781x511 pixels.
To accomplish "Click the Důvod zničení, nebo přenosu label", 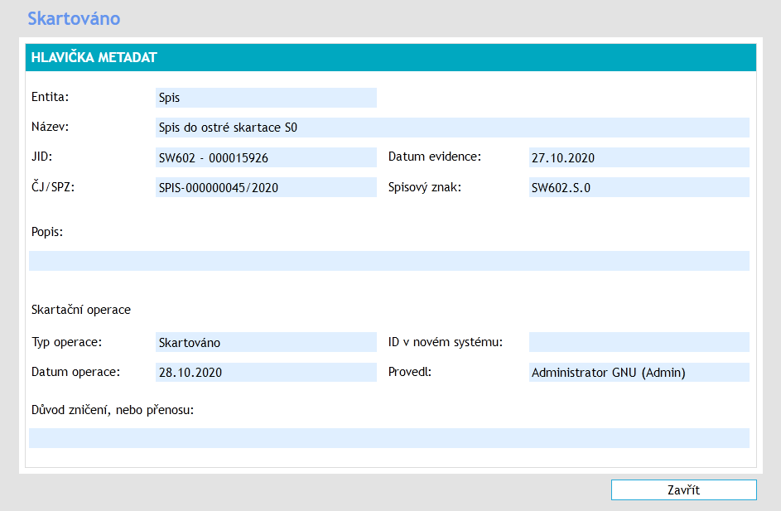I will pyautogui.click(x=113, y=408).
